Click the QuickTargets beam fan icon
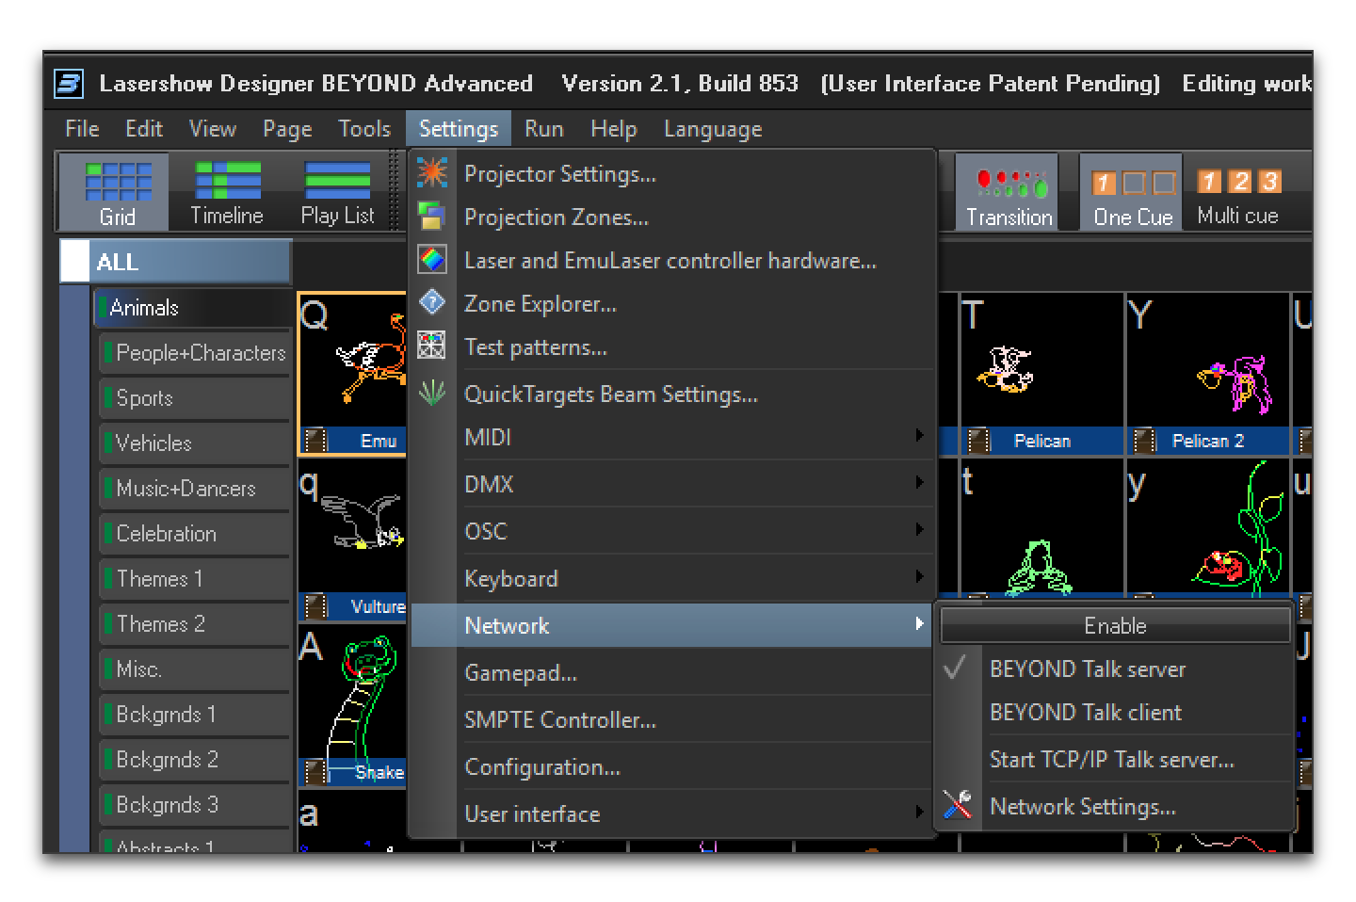 (432, 393)
